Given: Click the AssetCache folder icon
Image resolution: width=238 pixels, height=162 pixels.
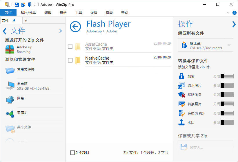Looking at the screenshot, I should (x=78, y=46).
